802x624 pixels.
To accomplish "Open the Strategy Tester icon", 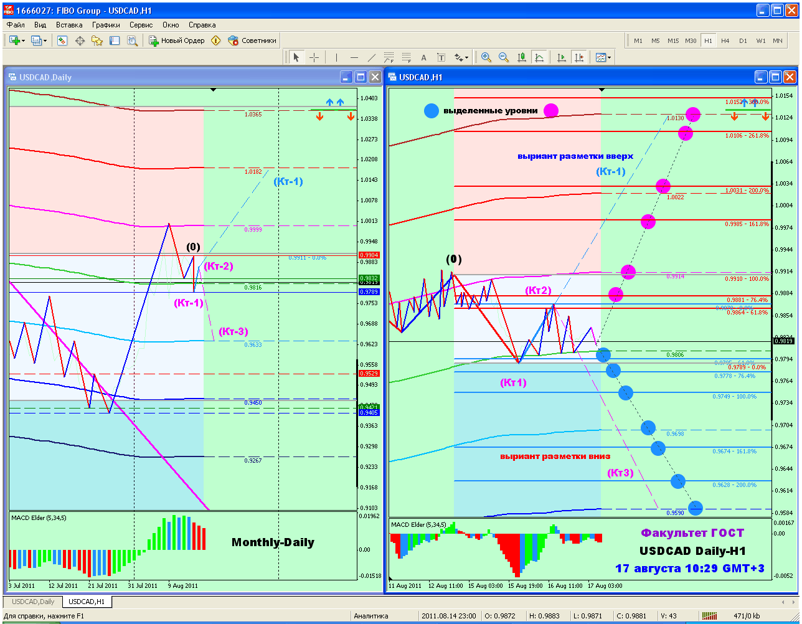I will point(132,40).
